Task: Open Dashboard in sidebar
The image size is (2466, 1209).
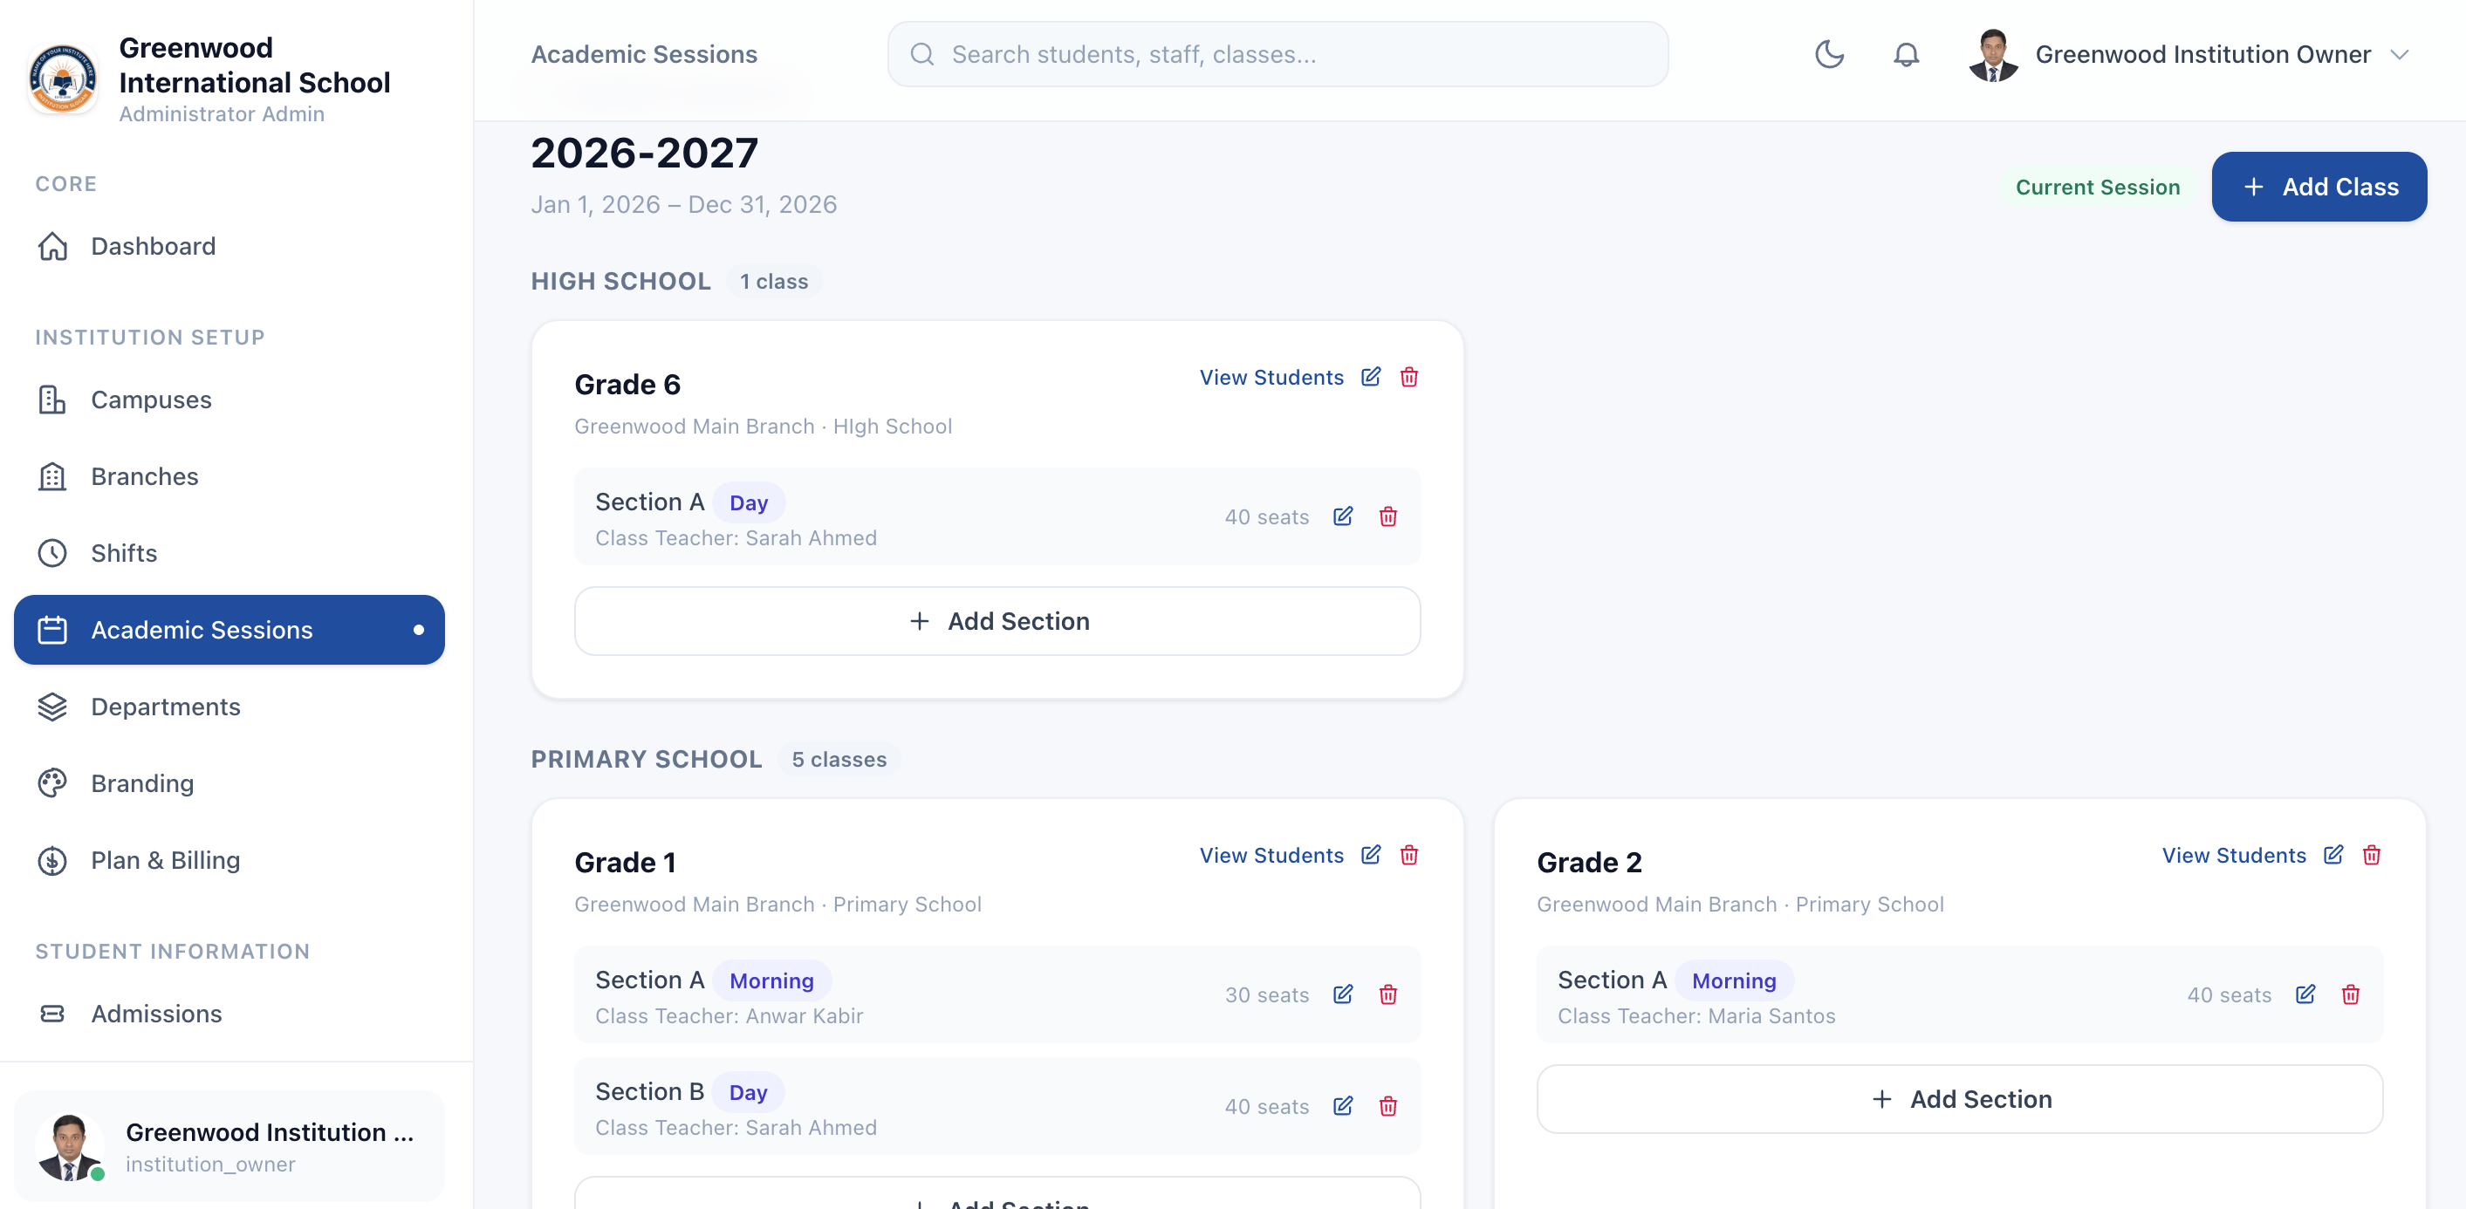Action: (229, 246)
